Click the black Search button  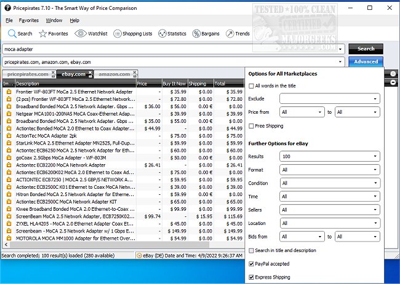(366, 49)
